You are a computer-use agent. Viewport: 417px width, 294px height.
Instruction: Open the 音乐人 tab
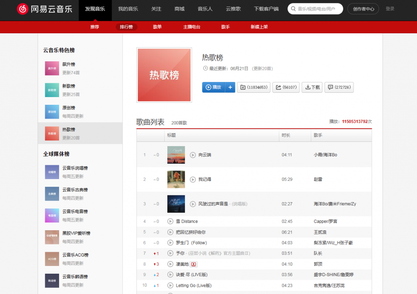(205, 9)
